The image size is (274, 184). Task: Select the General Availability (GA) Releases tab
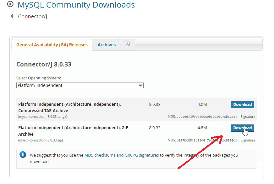pyautogui.click(x=52, y=45)
